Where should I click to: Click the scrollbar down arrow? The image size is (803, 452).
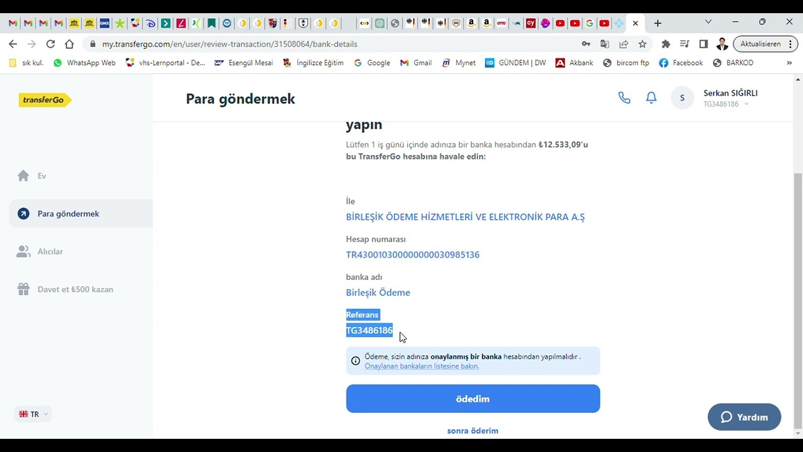pyautogui.click(x=798, y=433)
